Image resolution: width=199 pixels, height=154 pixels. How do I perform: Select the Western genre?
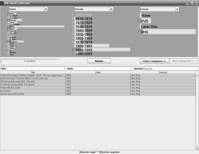12,52
